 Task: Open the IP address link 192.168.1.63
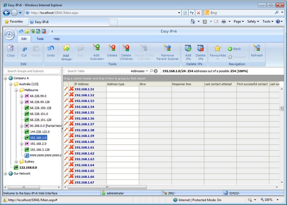pyautogui.click(x=84, y=159)
